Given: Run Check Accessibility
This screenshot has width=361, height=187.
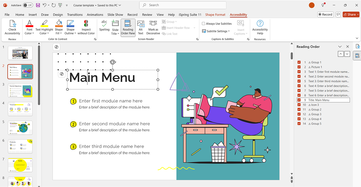Looking at the screenshot, I should (x=12, y=27).
